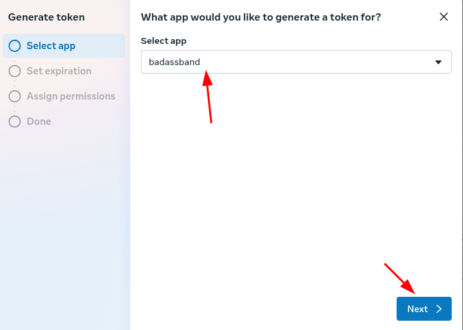Screen dimensions: 463x330
Task: Close the Generate token dialog
Action: [444, 17]
